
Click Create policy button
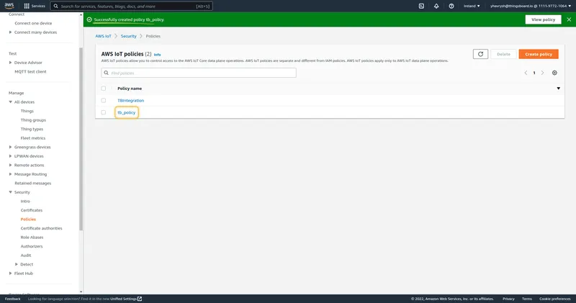[x=538, y=54]
